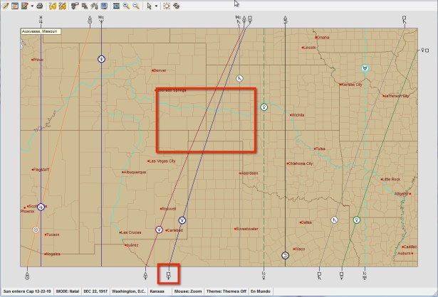Screen dimensions: 438x297
Task: Expand the dropdown arrow beside notes icon
Action: (x=31, y=6)
